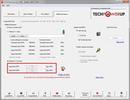
Task: Open the Hex dump viewer
Action: [x=69, y=94]
